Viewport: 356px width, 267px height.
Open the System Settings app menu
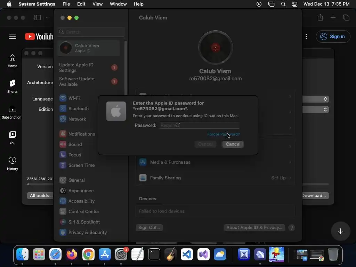(37, 4)
